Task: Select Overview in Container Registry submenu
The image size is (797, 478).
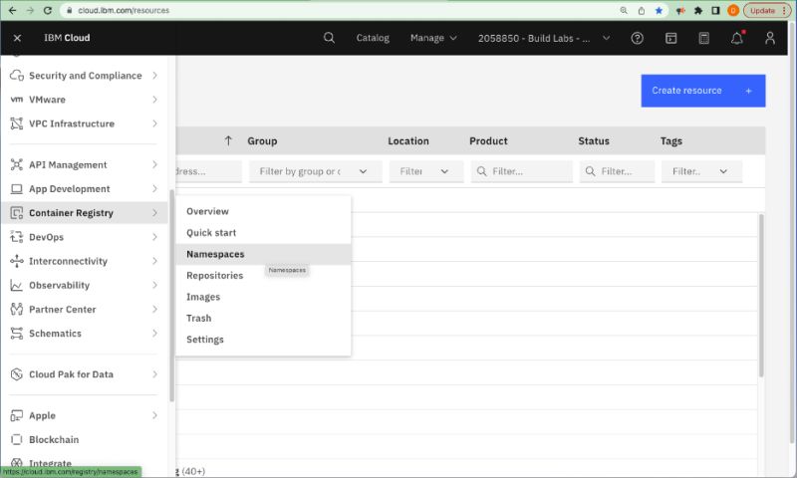Action: 263,211
